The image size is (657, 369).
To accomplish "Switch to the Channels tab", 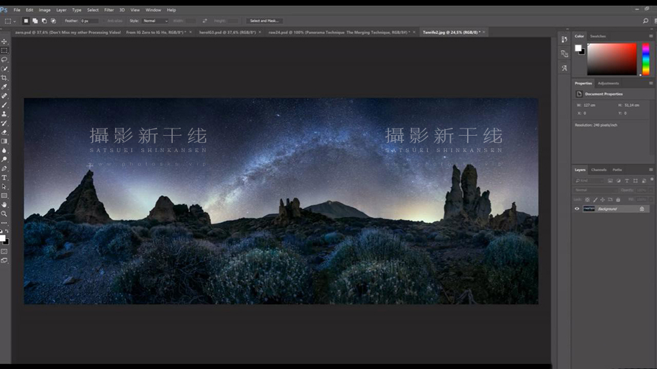I will 599,170.
